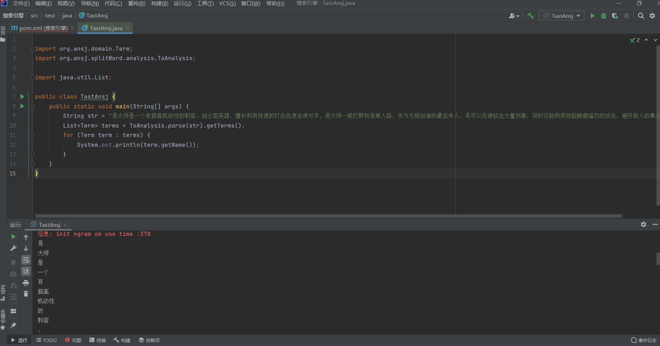Click the src breadcrumb
This screenshot has width=660, height=346.
tap(34, 16)
